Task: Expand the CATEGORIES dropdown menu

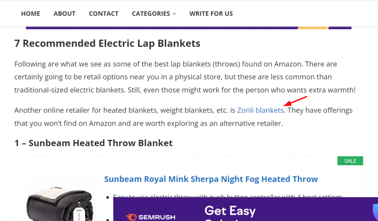Action: coord(154,14)
